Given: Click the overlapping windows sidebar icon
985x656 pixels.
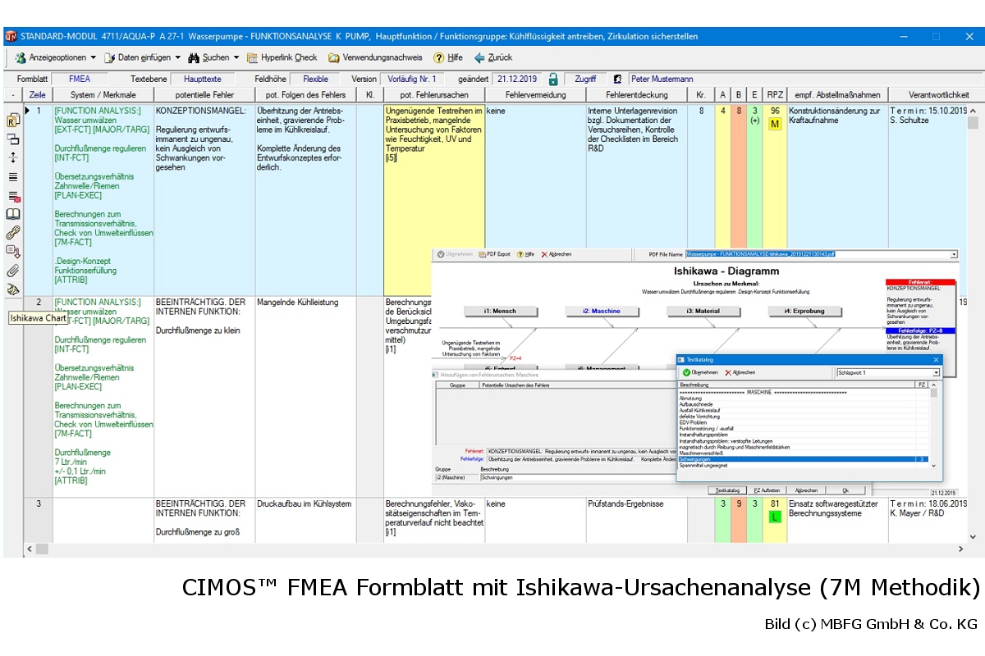Looking at the screenshot, I should (x=13, y=139).
